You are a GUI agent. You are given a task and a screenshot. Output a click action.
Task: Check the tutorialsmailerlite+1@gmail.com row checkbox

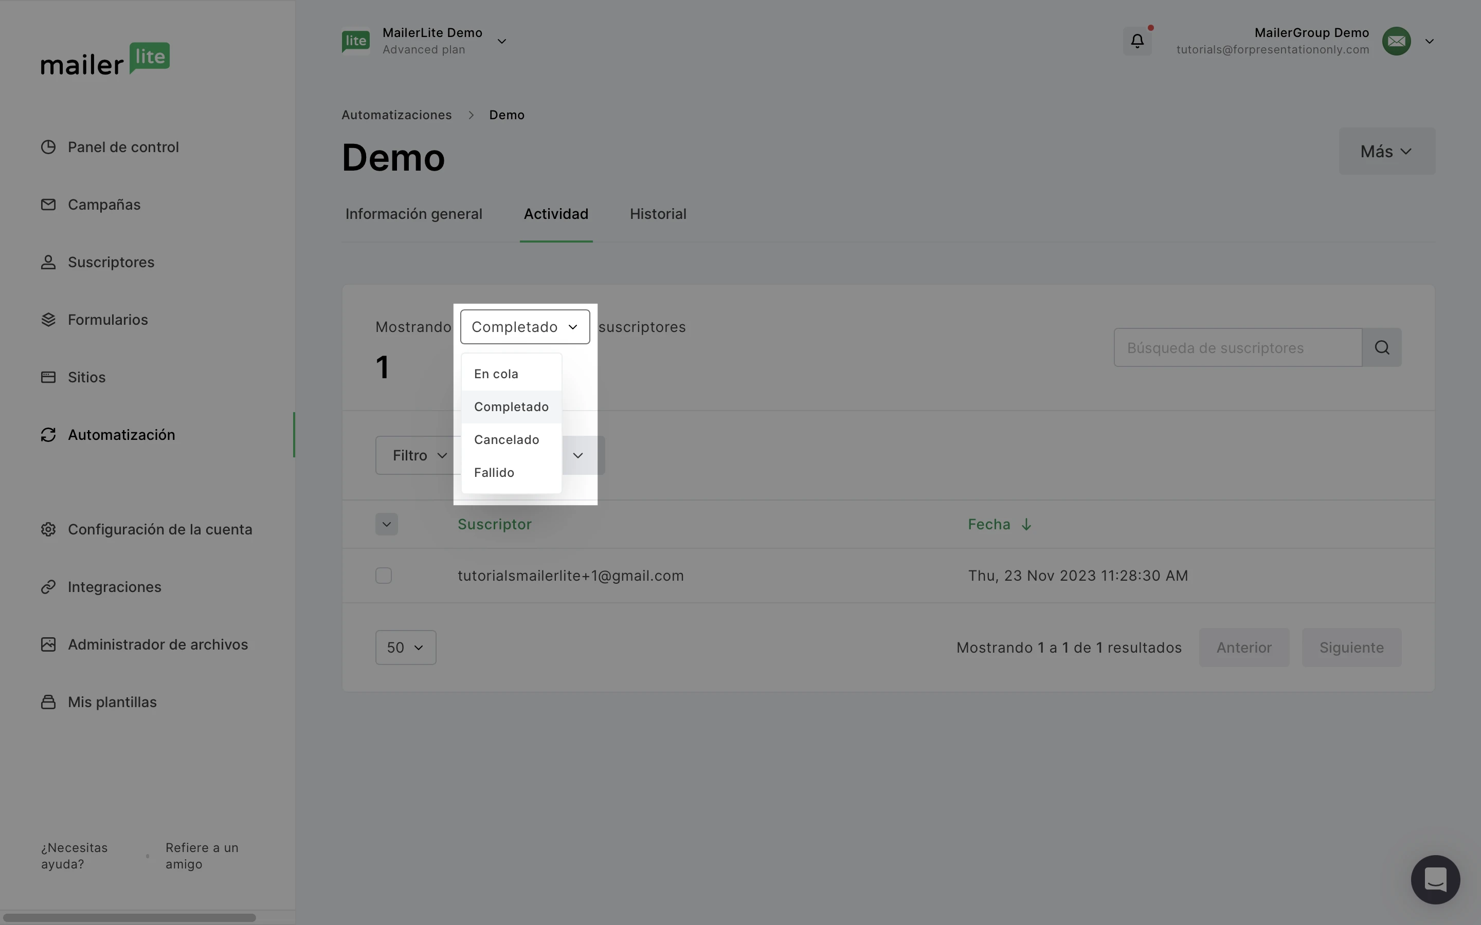point(384,576)
